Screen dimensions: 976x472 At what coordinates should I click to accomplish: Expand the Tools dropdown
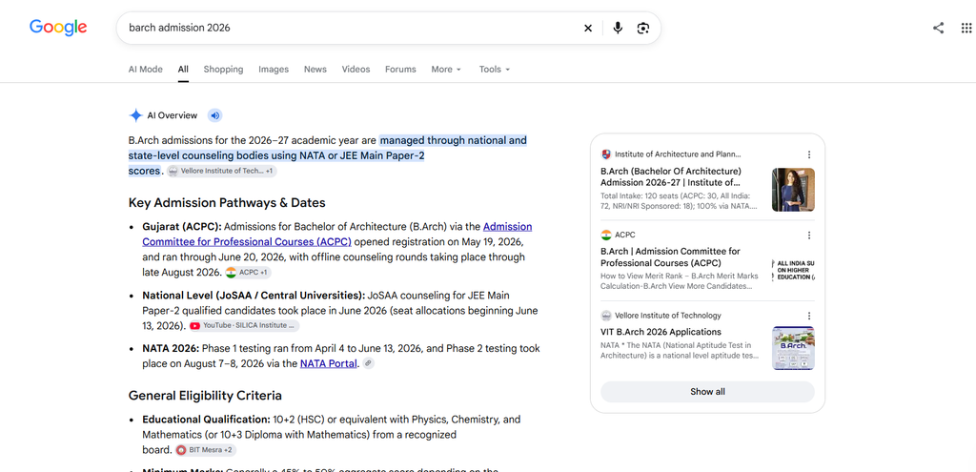(495, 69)
